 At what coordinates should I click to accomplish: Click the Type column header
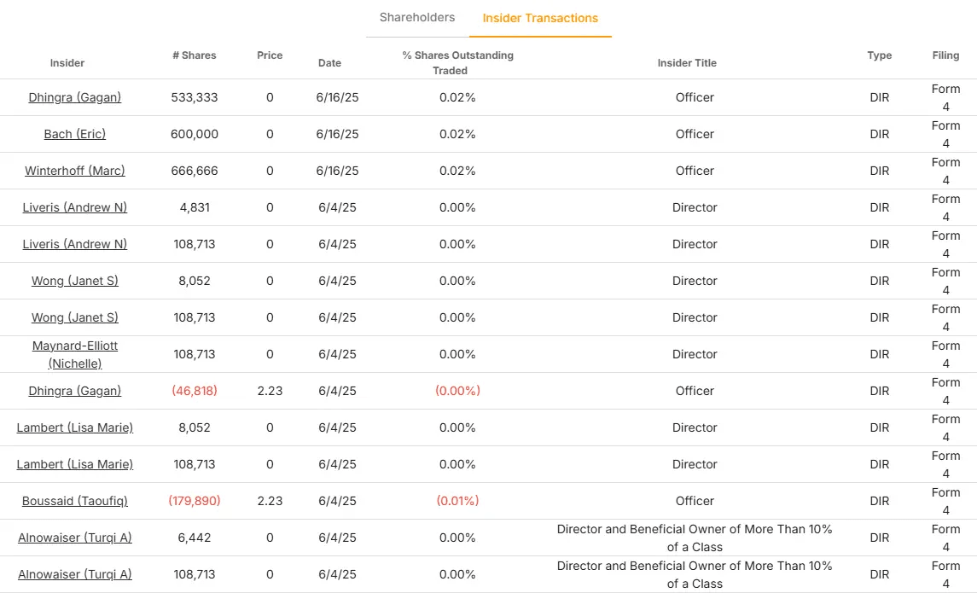coord(880,55)
